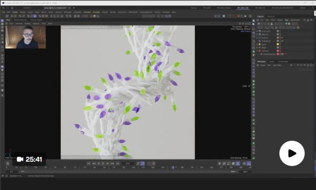Go to end of timeline

pyautogui.click(x=117, y=164)
